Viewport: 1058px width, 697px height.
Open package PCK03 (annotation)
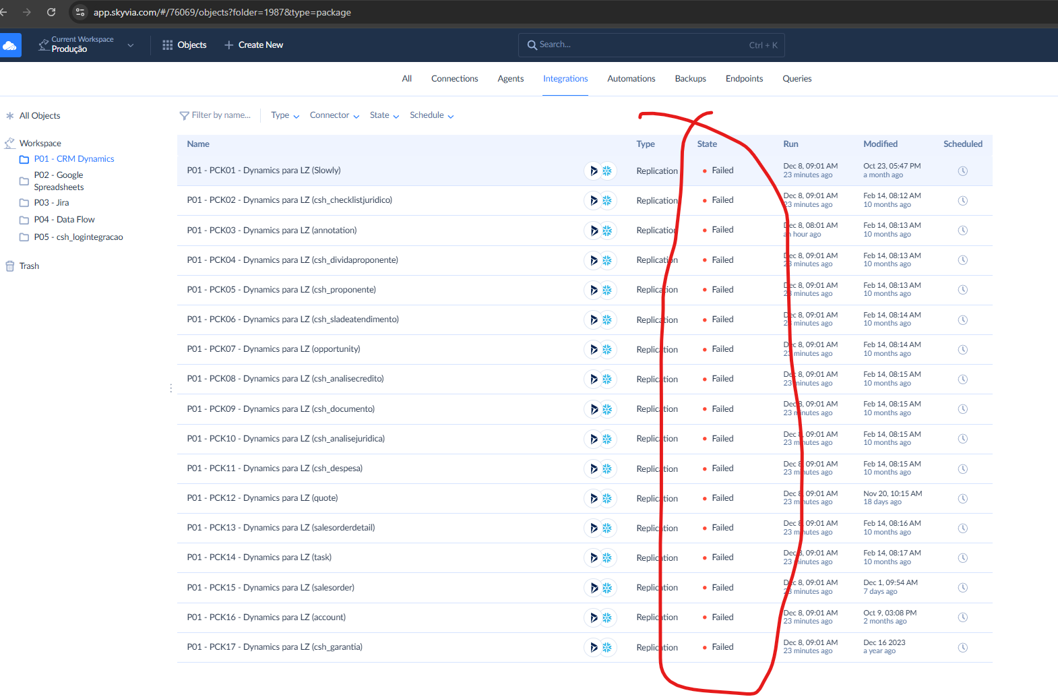[x=272, y=231]
